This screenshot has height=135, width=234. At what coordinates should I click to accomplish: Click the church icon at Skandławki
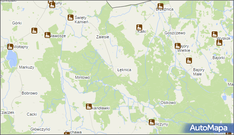[x=89, y=107]
